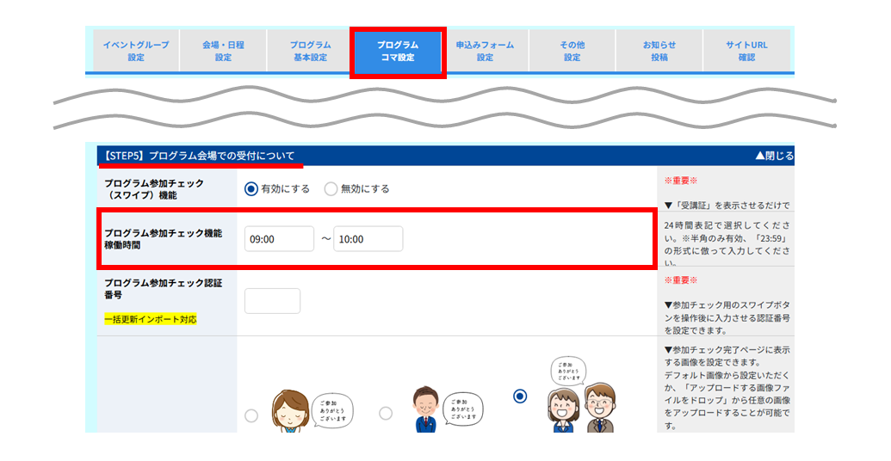
Task: Choose the two-people image radio button
Action: coord(520,396)
